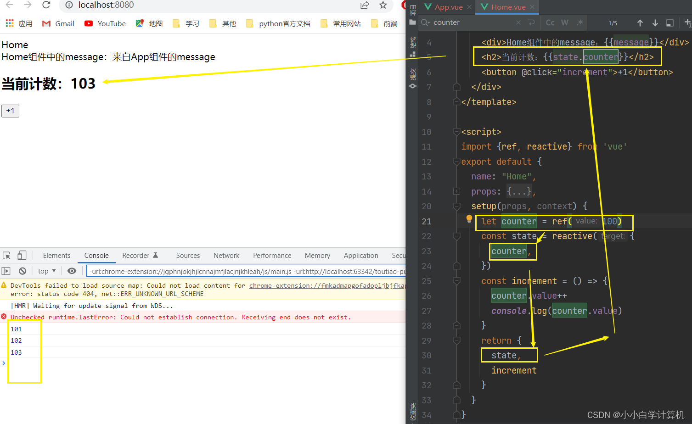The image size is (692, 424).
Task: Open the Project tool window folder icon
Action: coord(412,22)
